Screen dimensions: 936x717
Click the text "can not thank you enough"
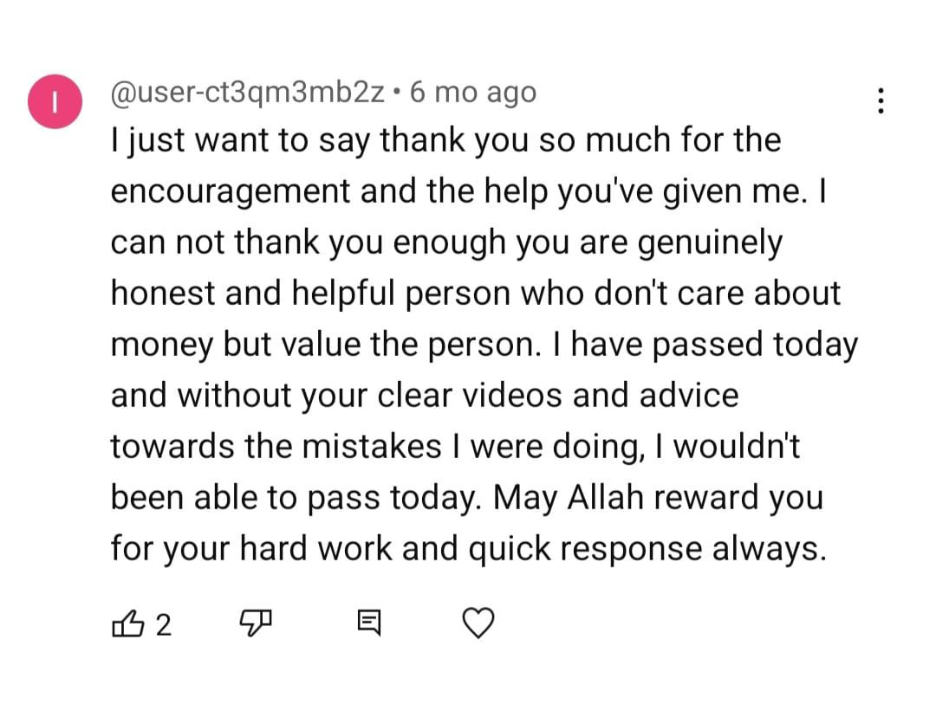(x=308, y=243)
